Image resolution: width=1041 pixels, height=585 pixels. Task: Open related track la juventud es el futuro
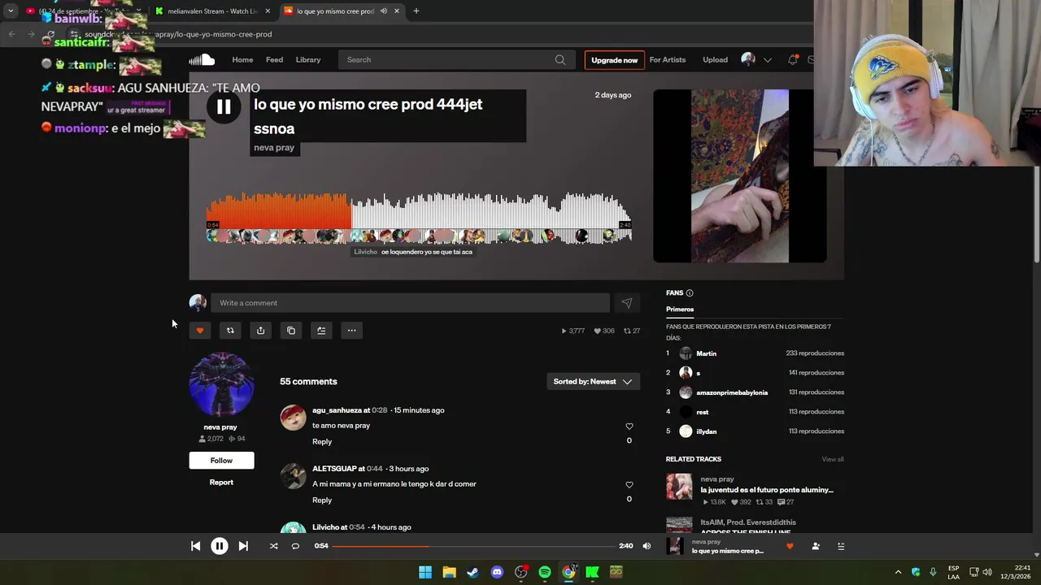click(767, 491)
